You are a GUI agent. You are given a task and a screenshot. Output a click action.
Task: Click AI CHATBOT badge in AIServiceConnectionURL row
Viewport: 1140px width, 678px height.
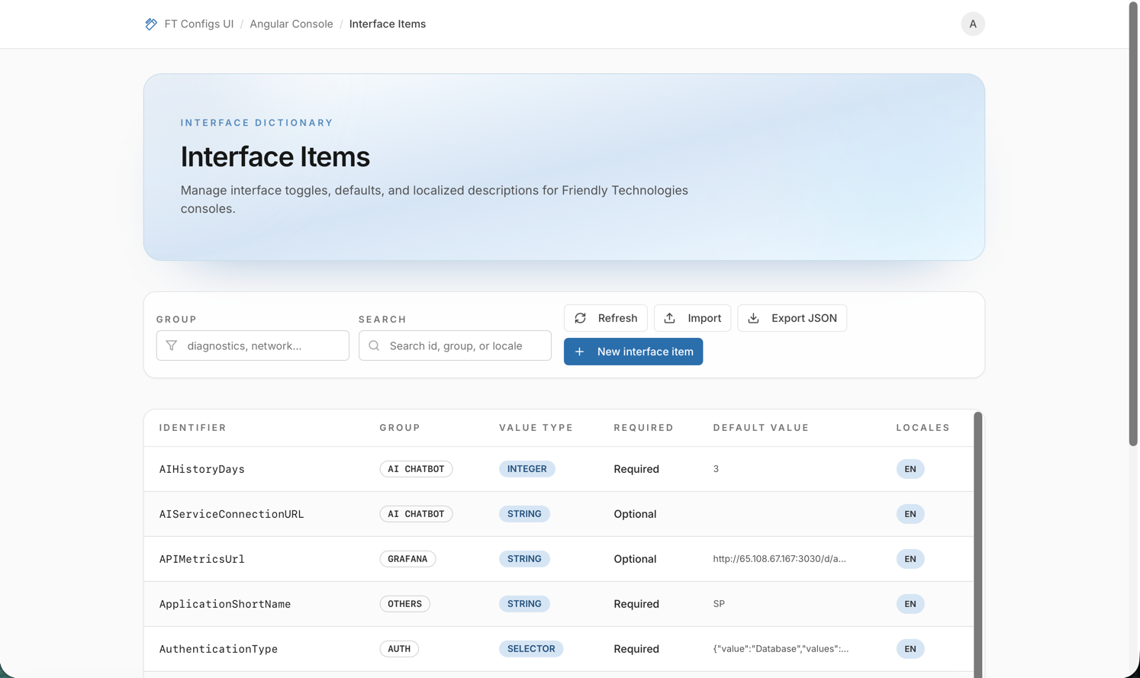[416, 514]
